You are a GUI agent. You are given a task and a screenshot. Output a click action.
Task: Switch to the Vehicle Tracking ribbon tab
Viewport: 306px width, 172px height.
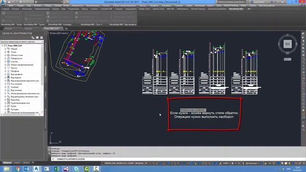coord(198,9)
